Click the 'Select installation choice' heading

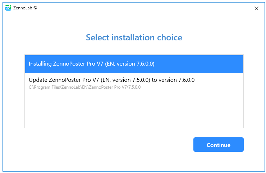134,37
